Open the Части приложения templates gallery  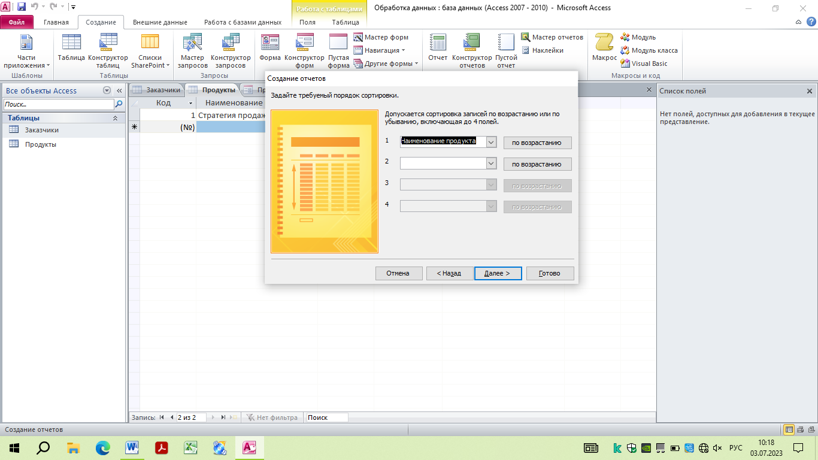pos(26,52)
